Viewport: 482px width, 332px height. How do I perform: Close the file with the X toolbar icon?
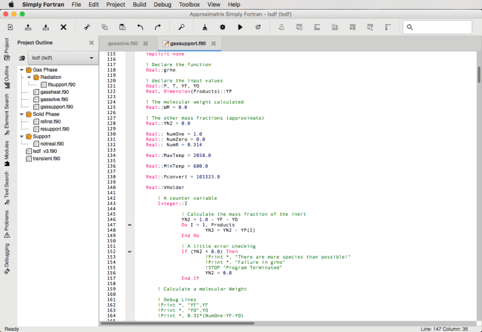coord(63,27)
